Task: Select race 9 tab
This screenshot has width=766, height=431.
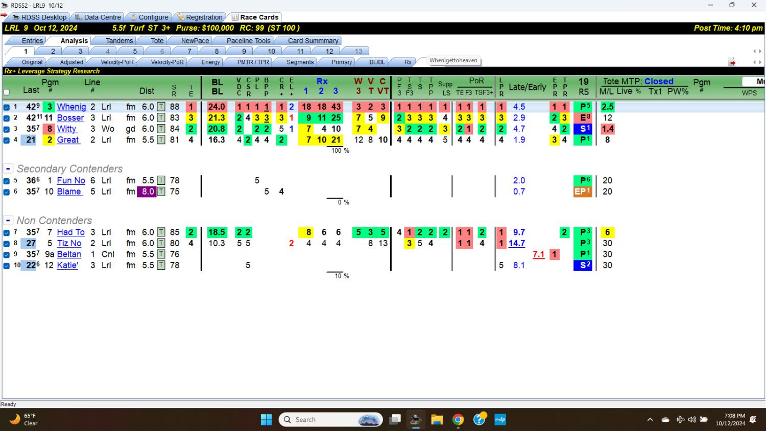Action: pos(244,51)
